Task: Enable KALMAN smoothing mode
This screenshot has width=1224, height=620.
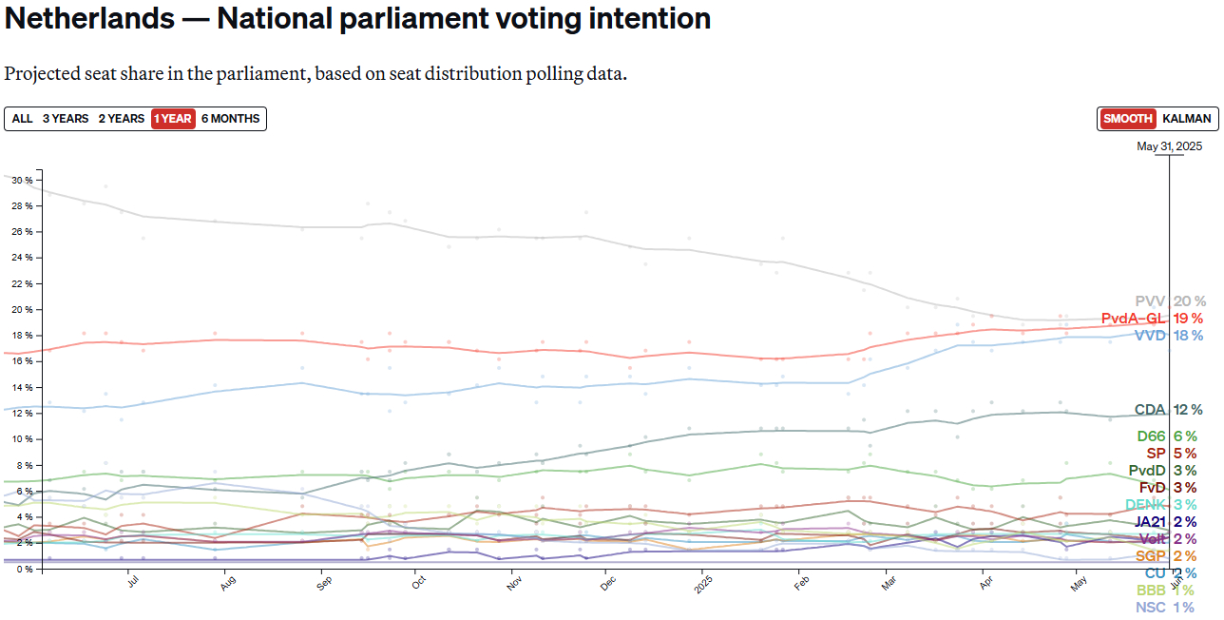Action: 1187,119
